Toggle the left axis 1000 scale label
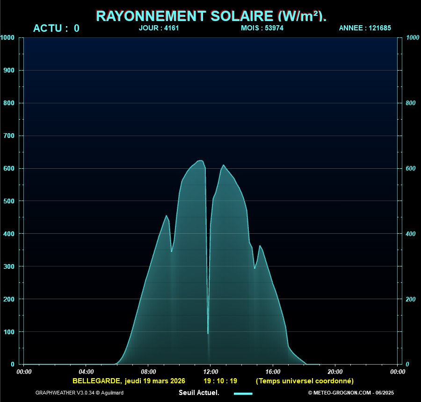This screenshot has width=421, height=402. point(7,37)
